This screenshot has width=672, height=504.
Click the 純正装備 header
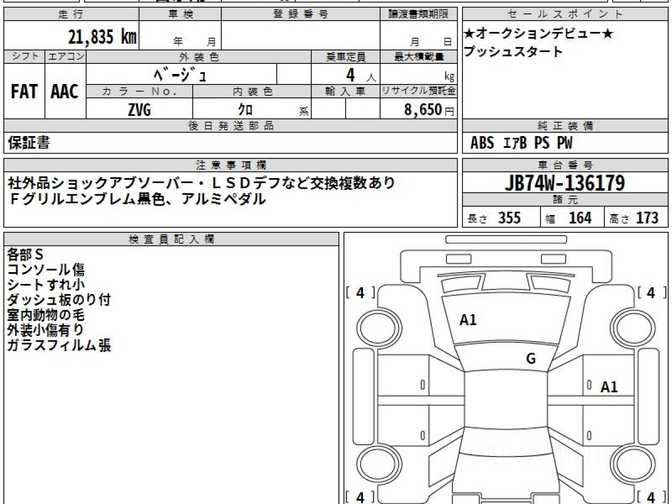(566, 126)
